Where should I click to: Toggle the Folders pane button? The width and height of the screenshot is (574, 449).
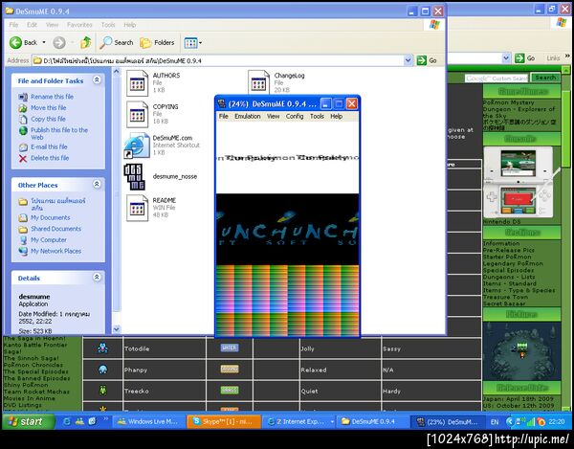pos(157,43)
